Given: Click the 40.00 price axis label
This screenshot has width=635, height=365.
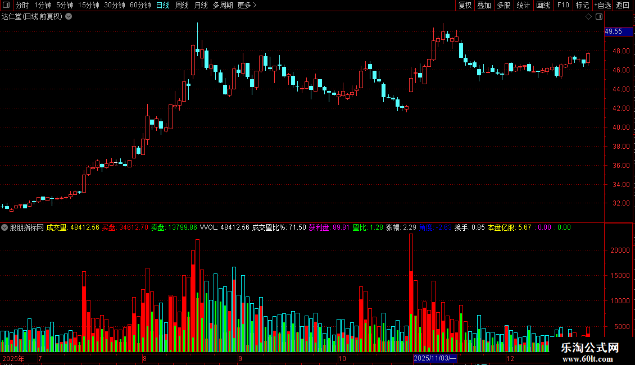Looking at the screenshot, I should tap(621, 127).
